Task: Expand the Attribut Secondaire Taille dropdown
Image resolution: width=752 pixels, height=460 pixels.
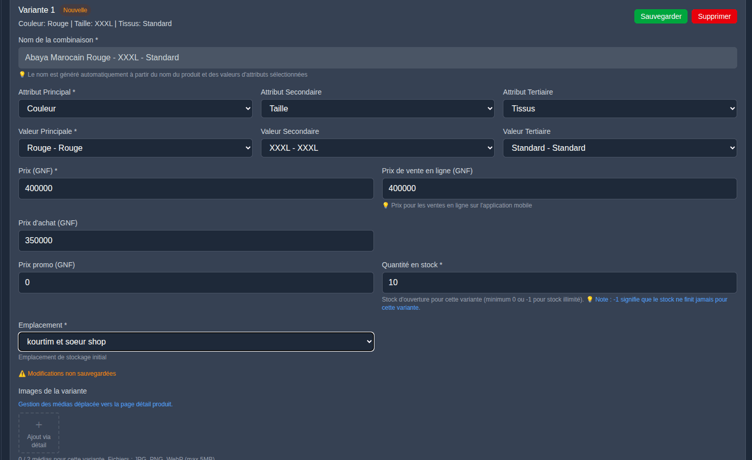Action: pos(377,109)
